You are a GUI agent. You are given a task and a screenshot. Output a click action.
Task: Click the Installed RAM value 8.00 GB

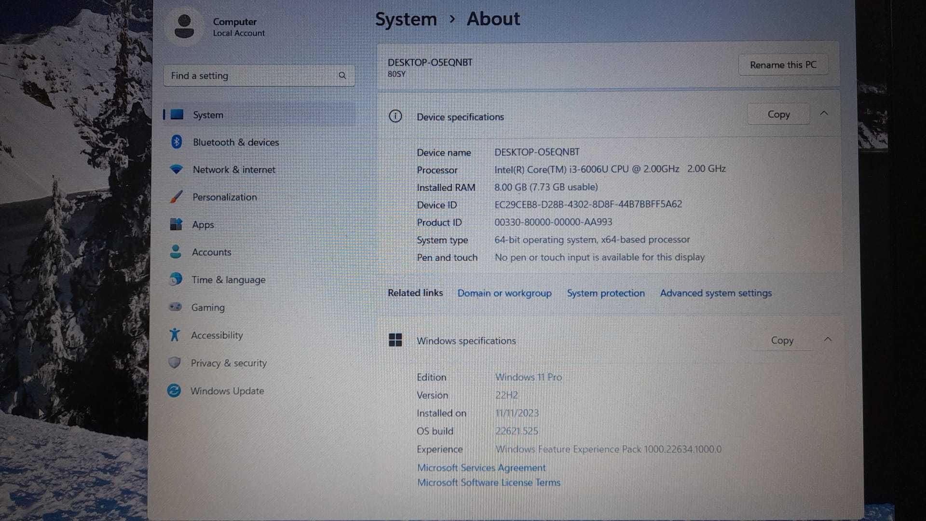click(546, 187)
